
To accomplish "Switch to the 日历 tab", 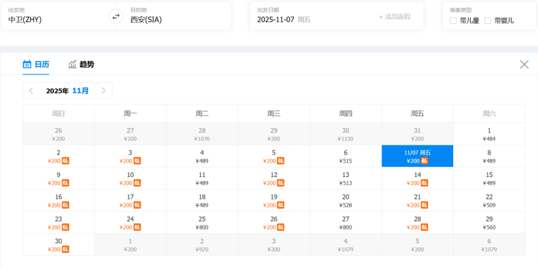I will [x=41, y=64].
